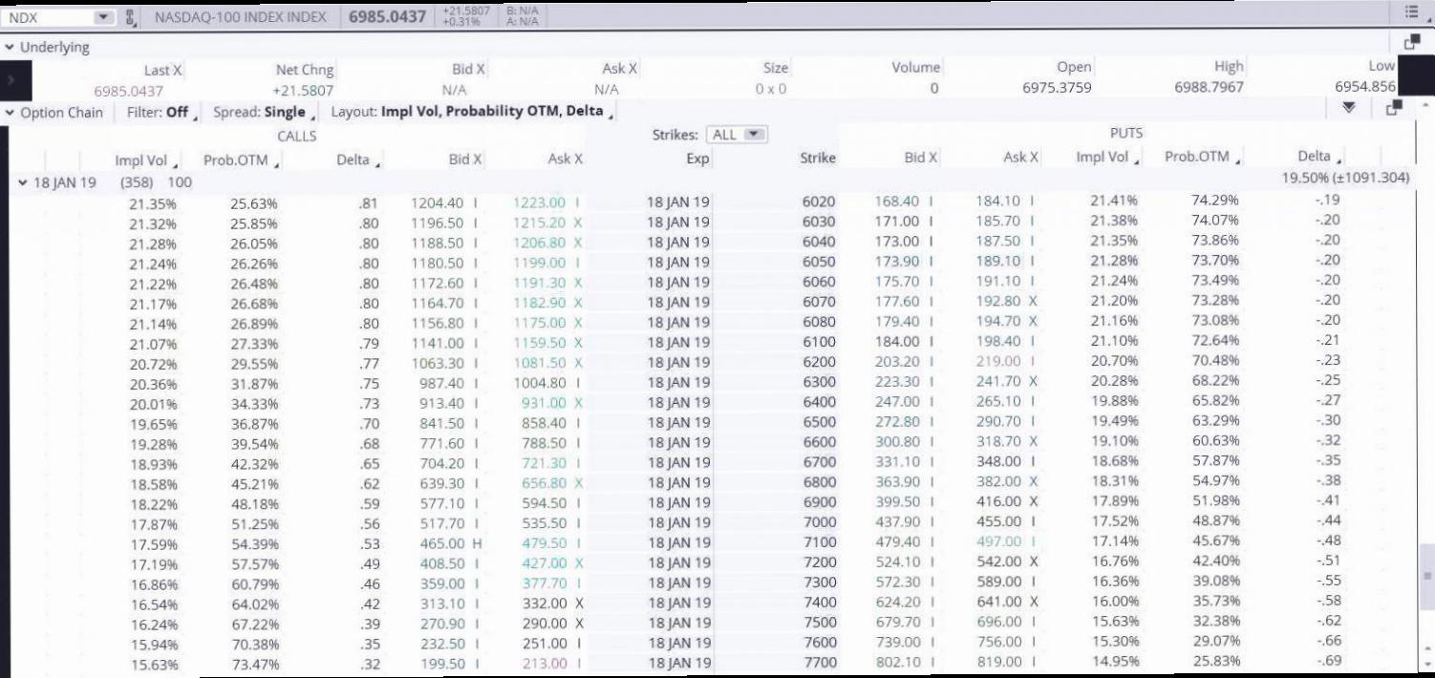Open the Spread: Single menu
Viewport: 1435px width, 678px height.
pyautogui.click(x=263, y=112)
